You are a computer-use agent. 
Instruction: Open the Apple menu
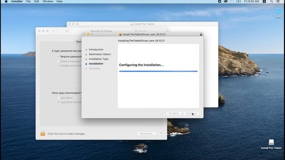tap(6, 1)
